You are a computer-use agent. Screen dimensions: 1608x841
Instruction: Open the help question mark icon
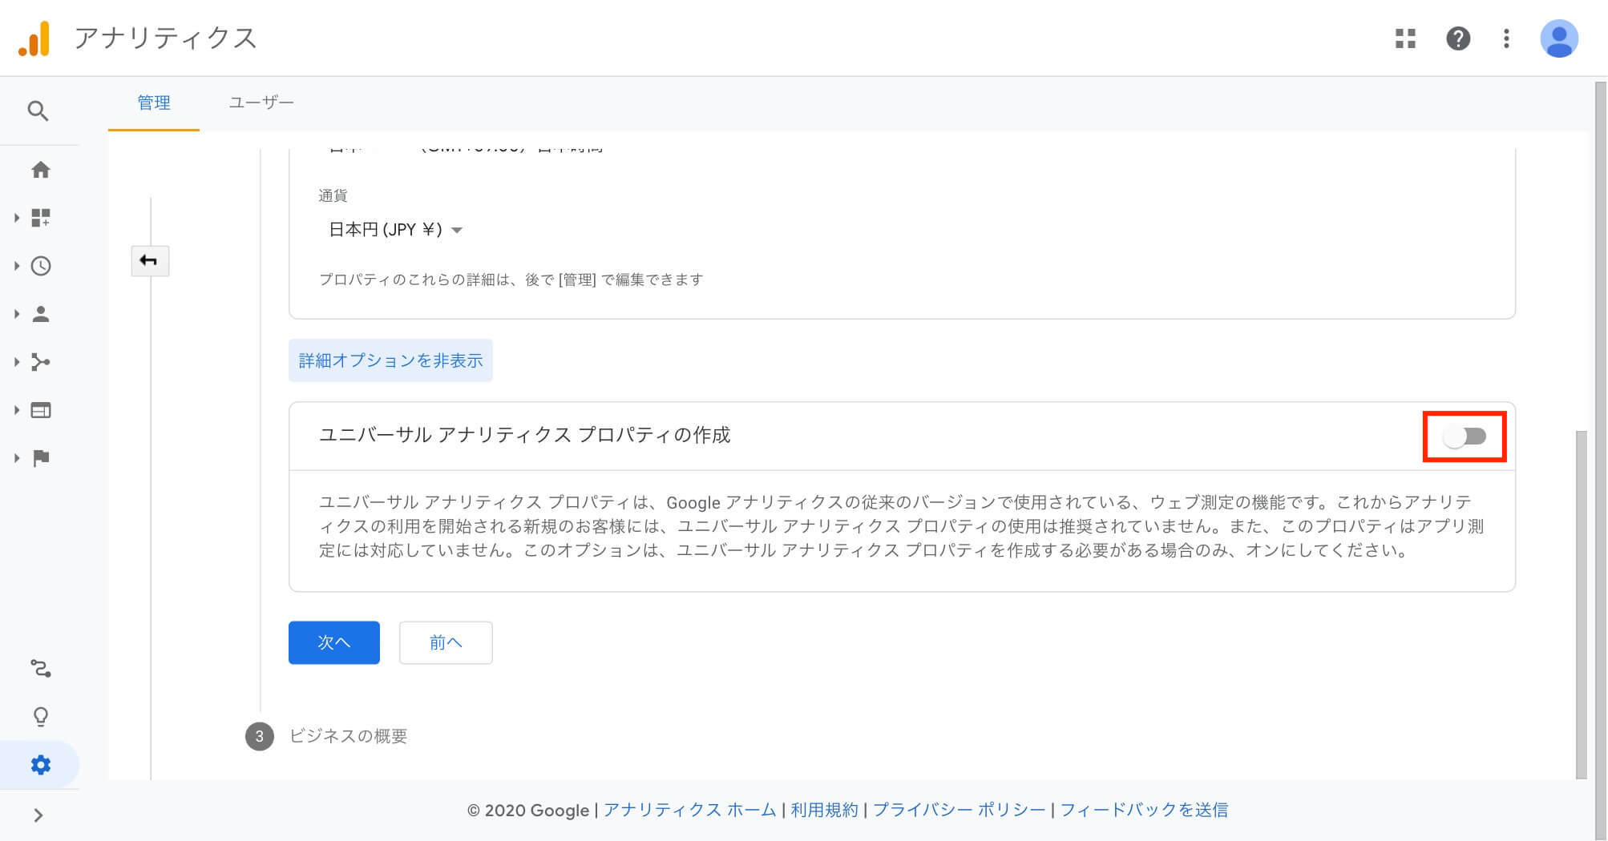[1458, 38]
